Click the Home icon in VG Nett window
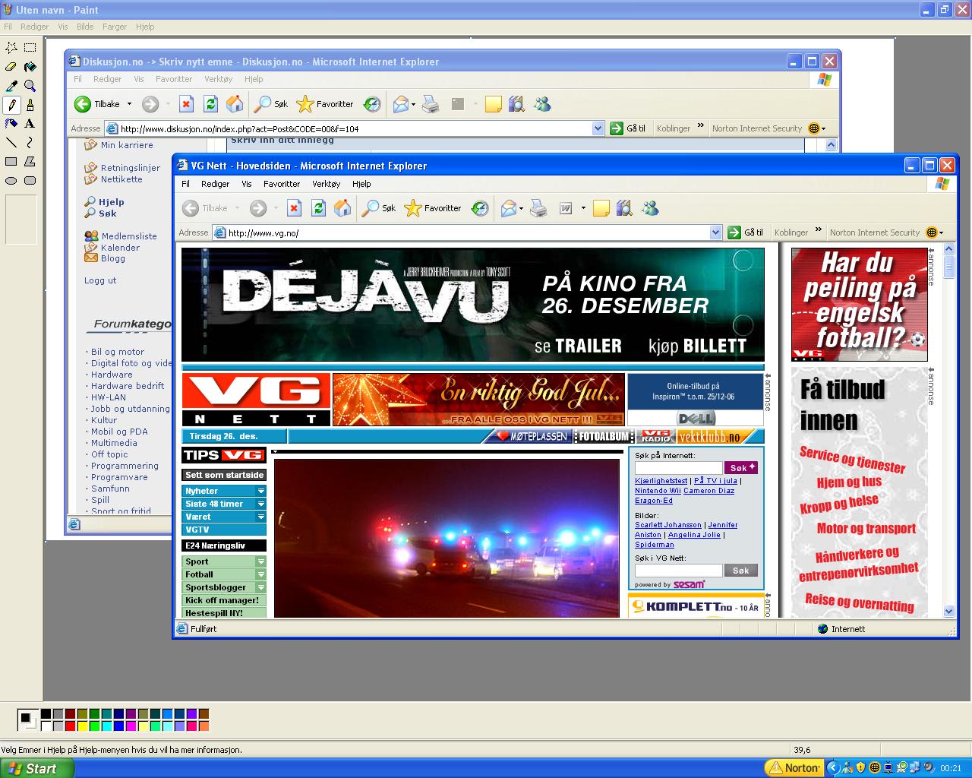The width and height of the screenshot is (972, 778). pos(343,208)
